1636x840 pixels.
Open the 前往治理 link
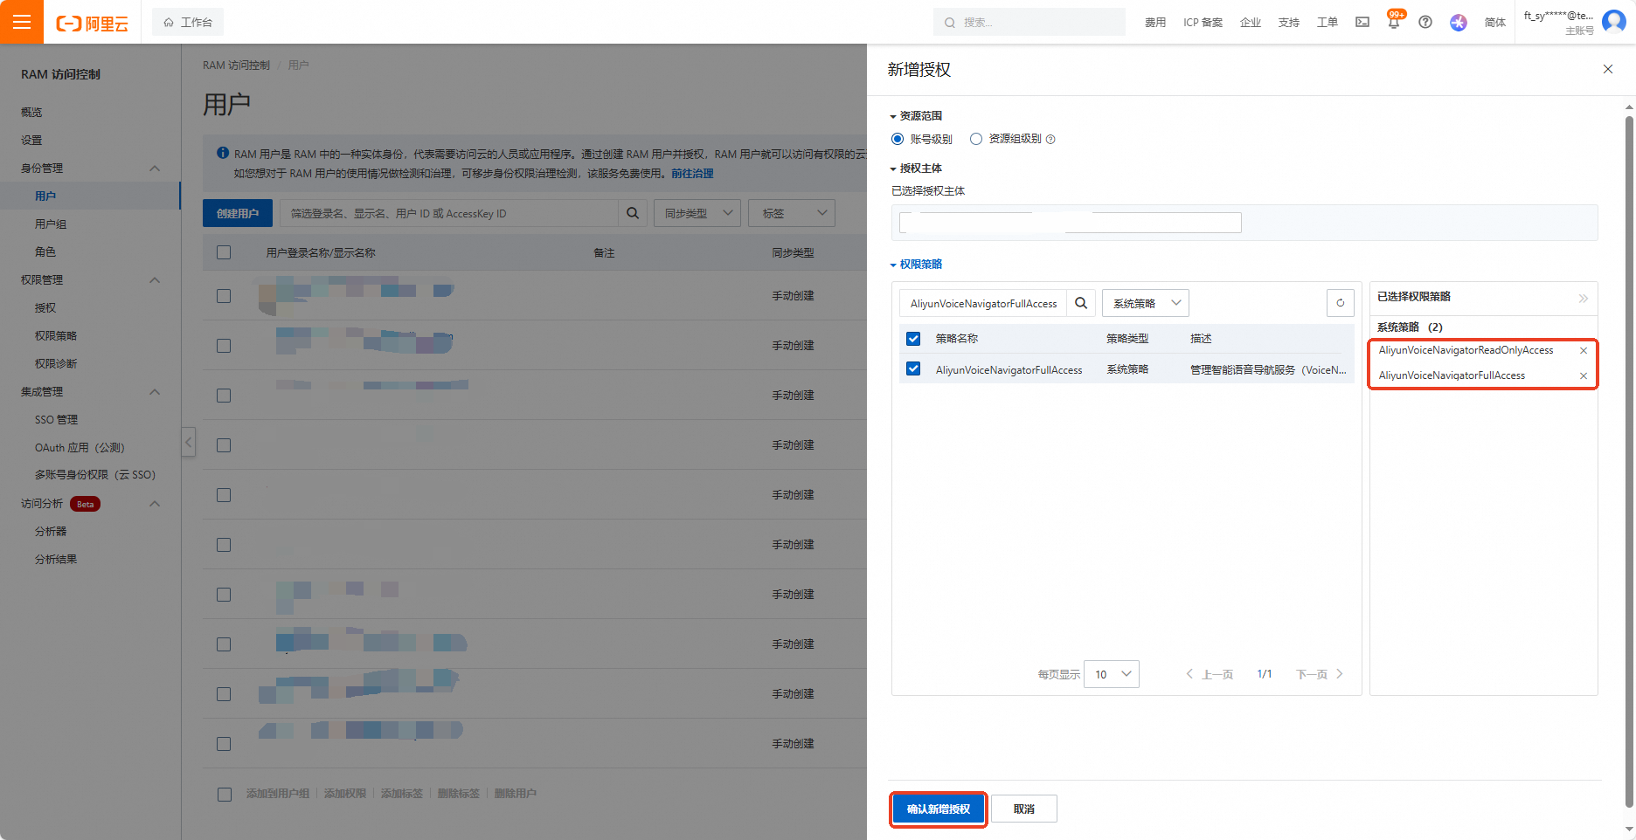point(692,174)
